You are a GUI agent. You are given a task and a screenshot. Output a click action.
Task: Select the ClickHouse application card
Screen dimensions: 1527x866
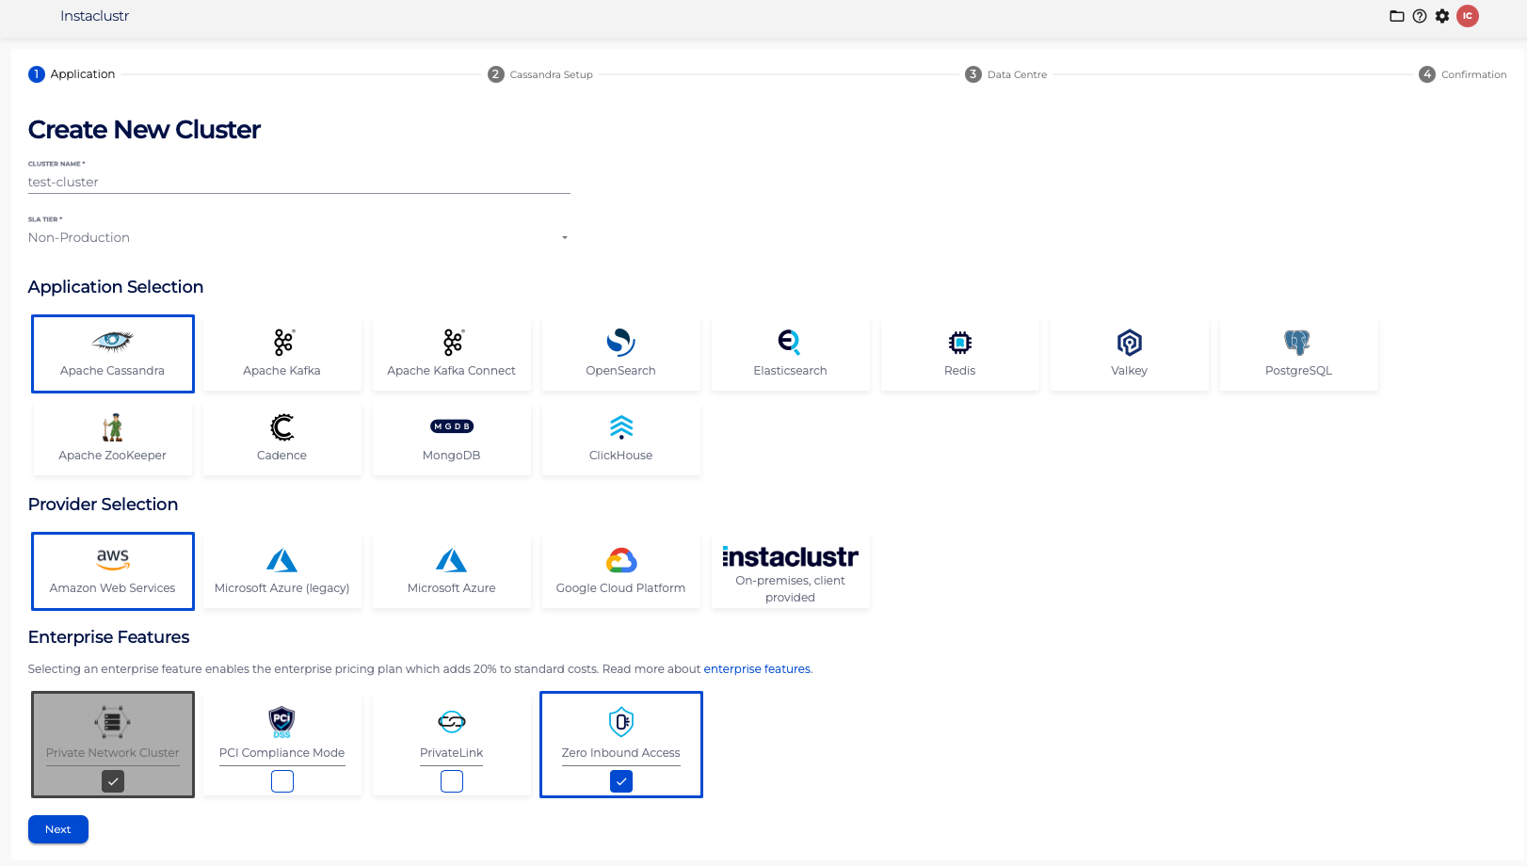[621, 439]
